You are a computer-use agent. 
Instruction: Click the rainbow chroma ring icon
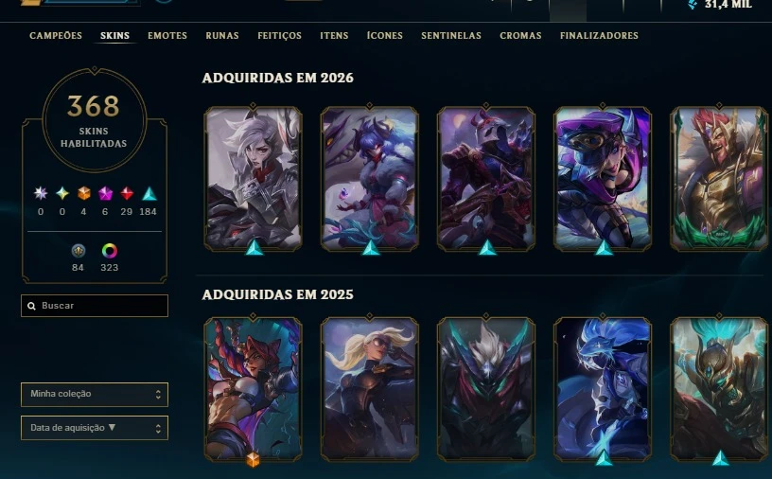[x=110, y=251]
